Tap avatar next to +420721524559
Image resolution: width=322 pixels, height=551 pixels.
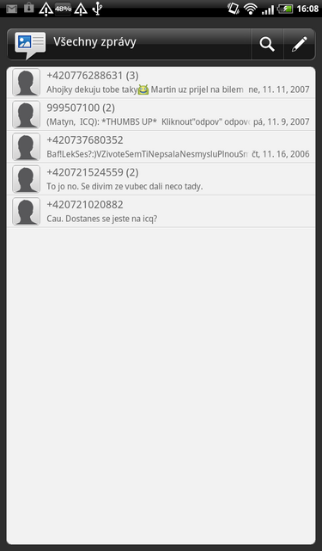[27, 179]
